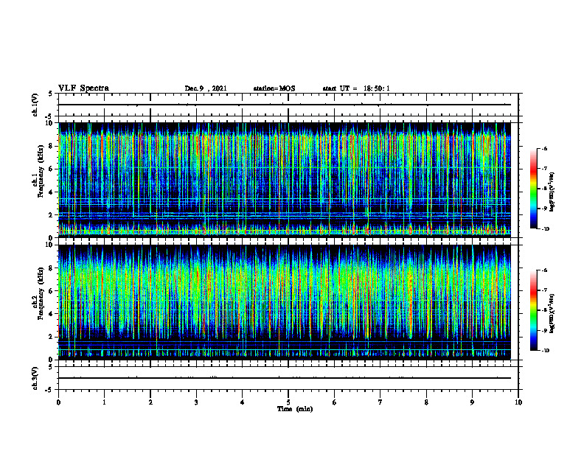Click the "-6" label on ch.1 colorbar
This screenshot has width=584, height=451.
coord(544,149)
